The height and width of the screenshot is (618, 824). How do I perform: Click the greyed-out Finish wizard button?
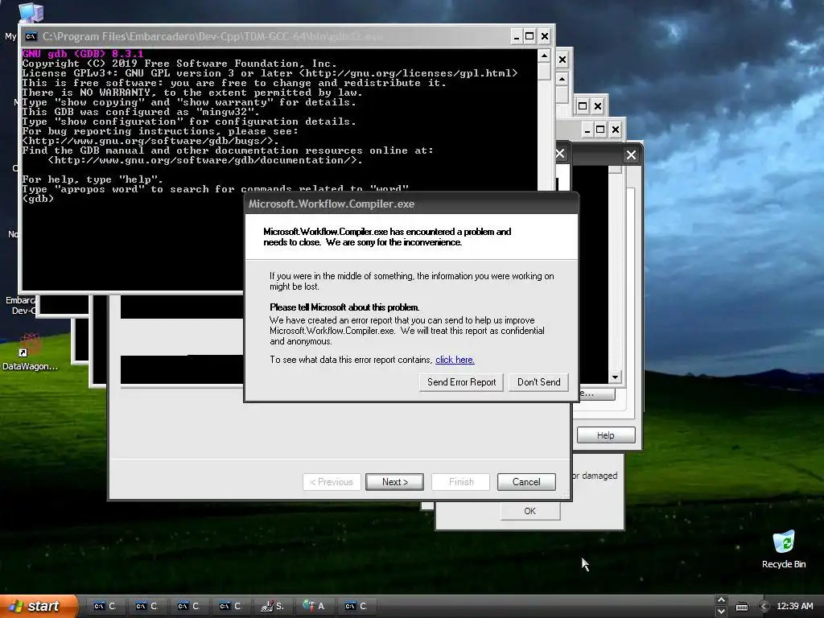461,482
